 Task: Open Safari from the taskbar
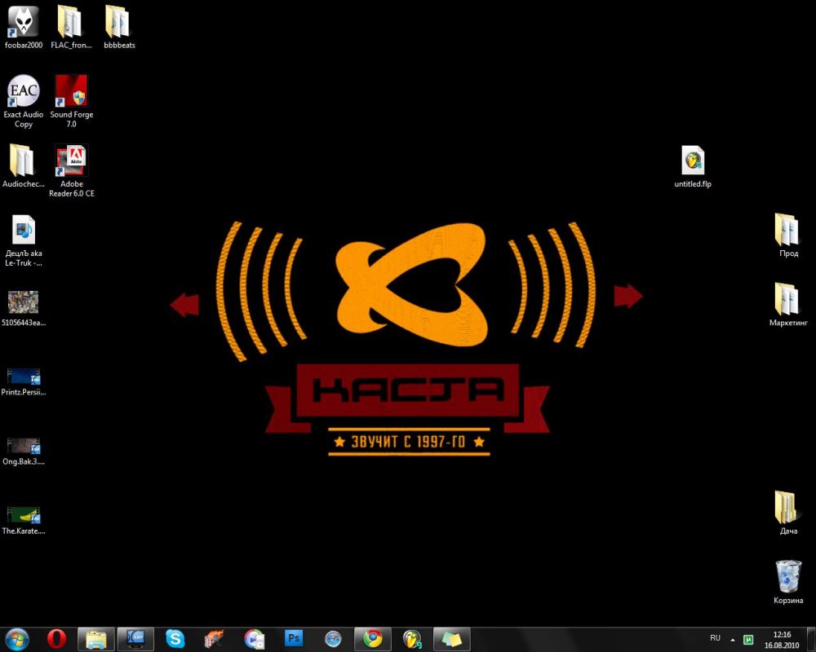click(x=333, y=639)
